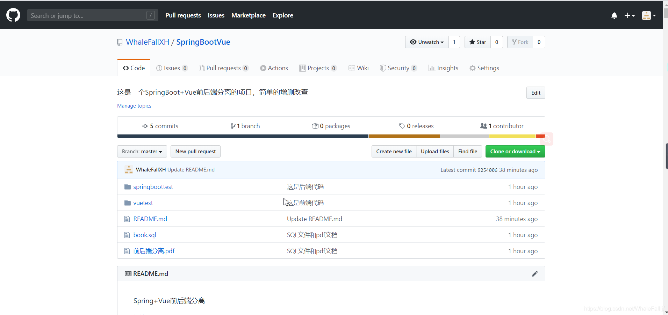Switch to the repository Issues tab

point(172,68)
